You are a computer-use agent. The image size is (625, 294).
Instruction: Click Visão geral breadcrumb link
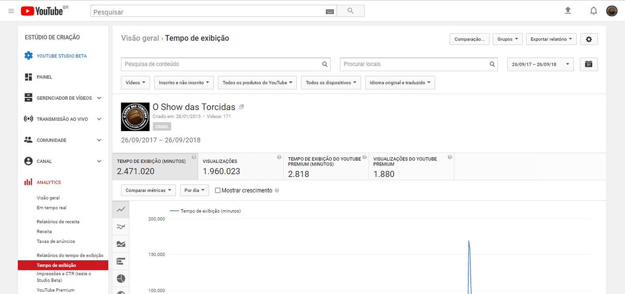140,38
